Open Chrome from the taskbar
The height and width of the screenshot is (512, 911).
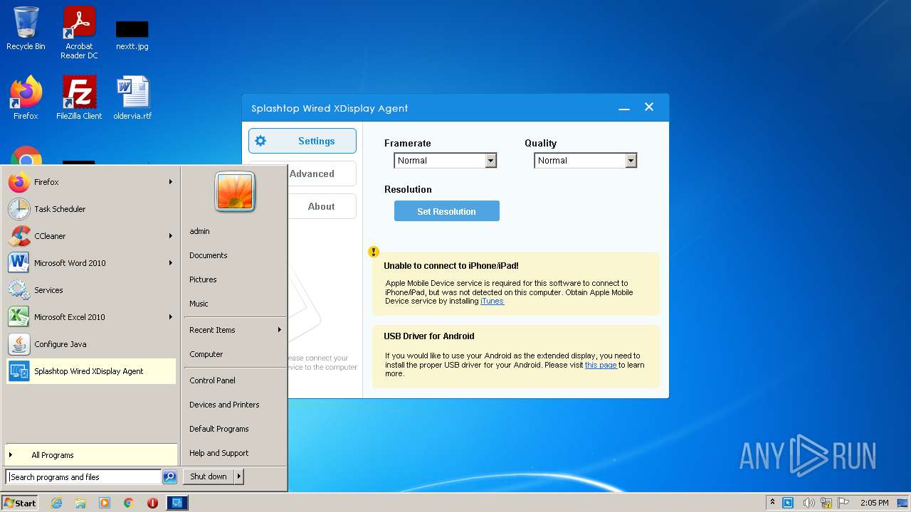(x=129, y=503)
